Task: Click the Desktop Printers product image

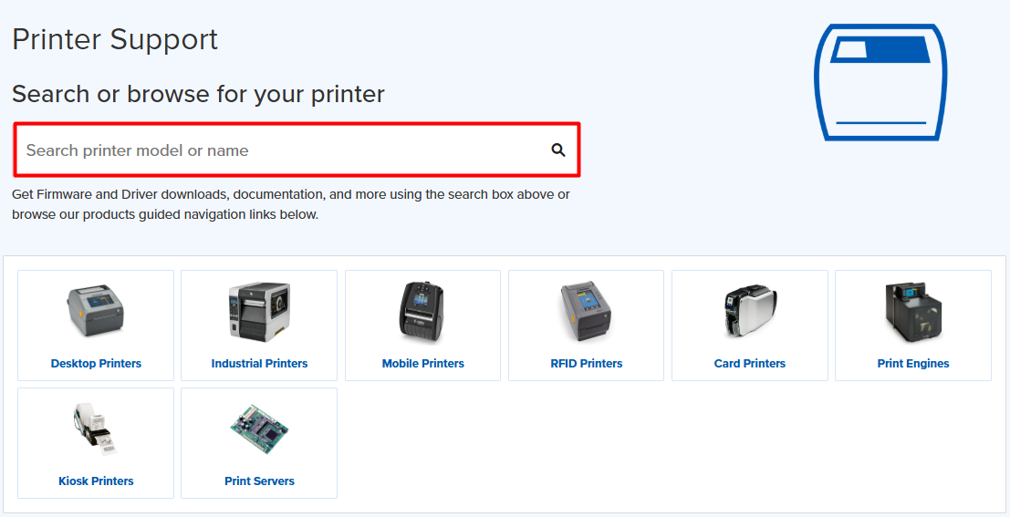Action: tap(96, 312)
